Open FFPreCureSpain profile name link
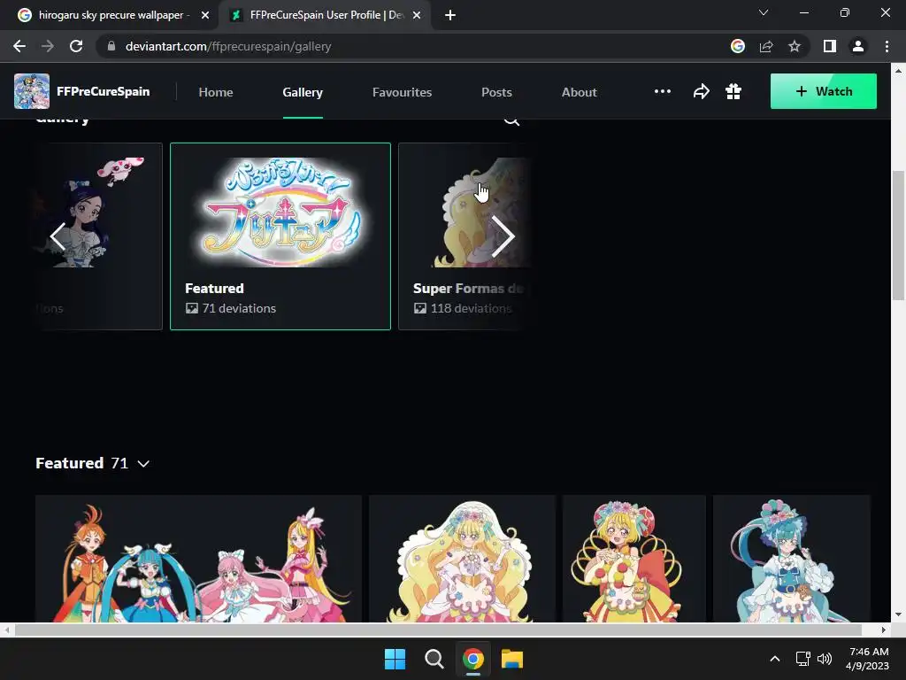 103,91
